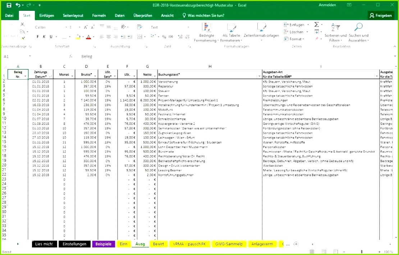Apply the red font color
Screen dimensions: 399x255
point(88,37)
